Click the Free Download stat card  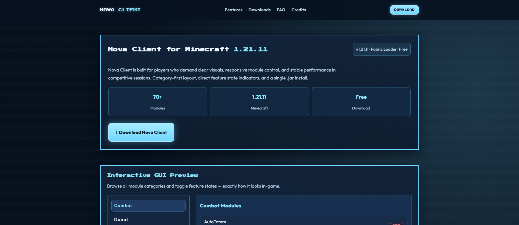click(361, 102)
